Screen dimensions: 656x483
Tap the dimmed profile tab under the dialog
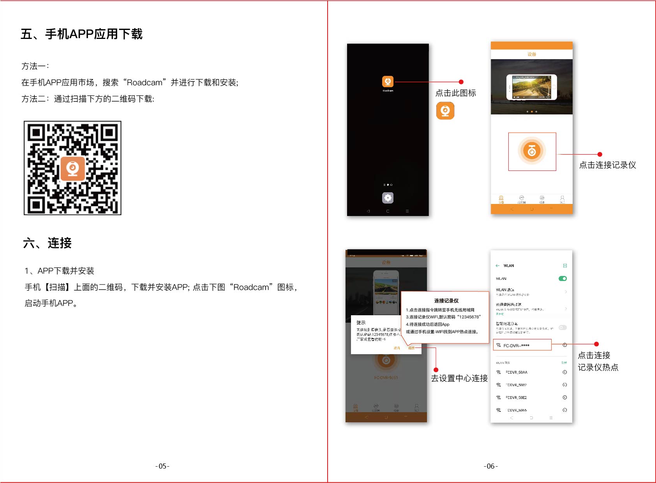point(416,407)
